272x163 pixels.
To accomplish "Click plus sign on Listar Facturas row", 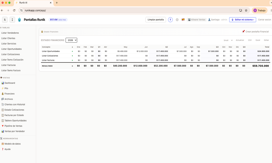I will (72, 60).
